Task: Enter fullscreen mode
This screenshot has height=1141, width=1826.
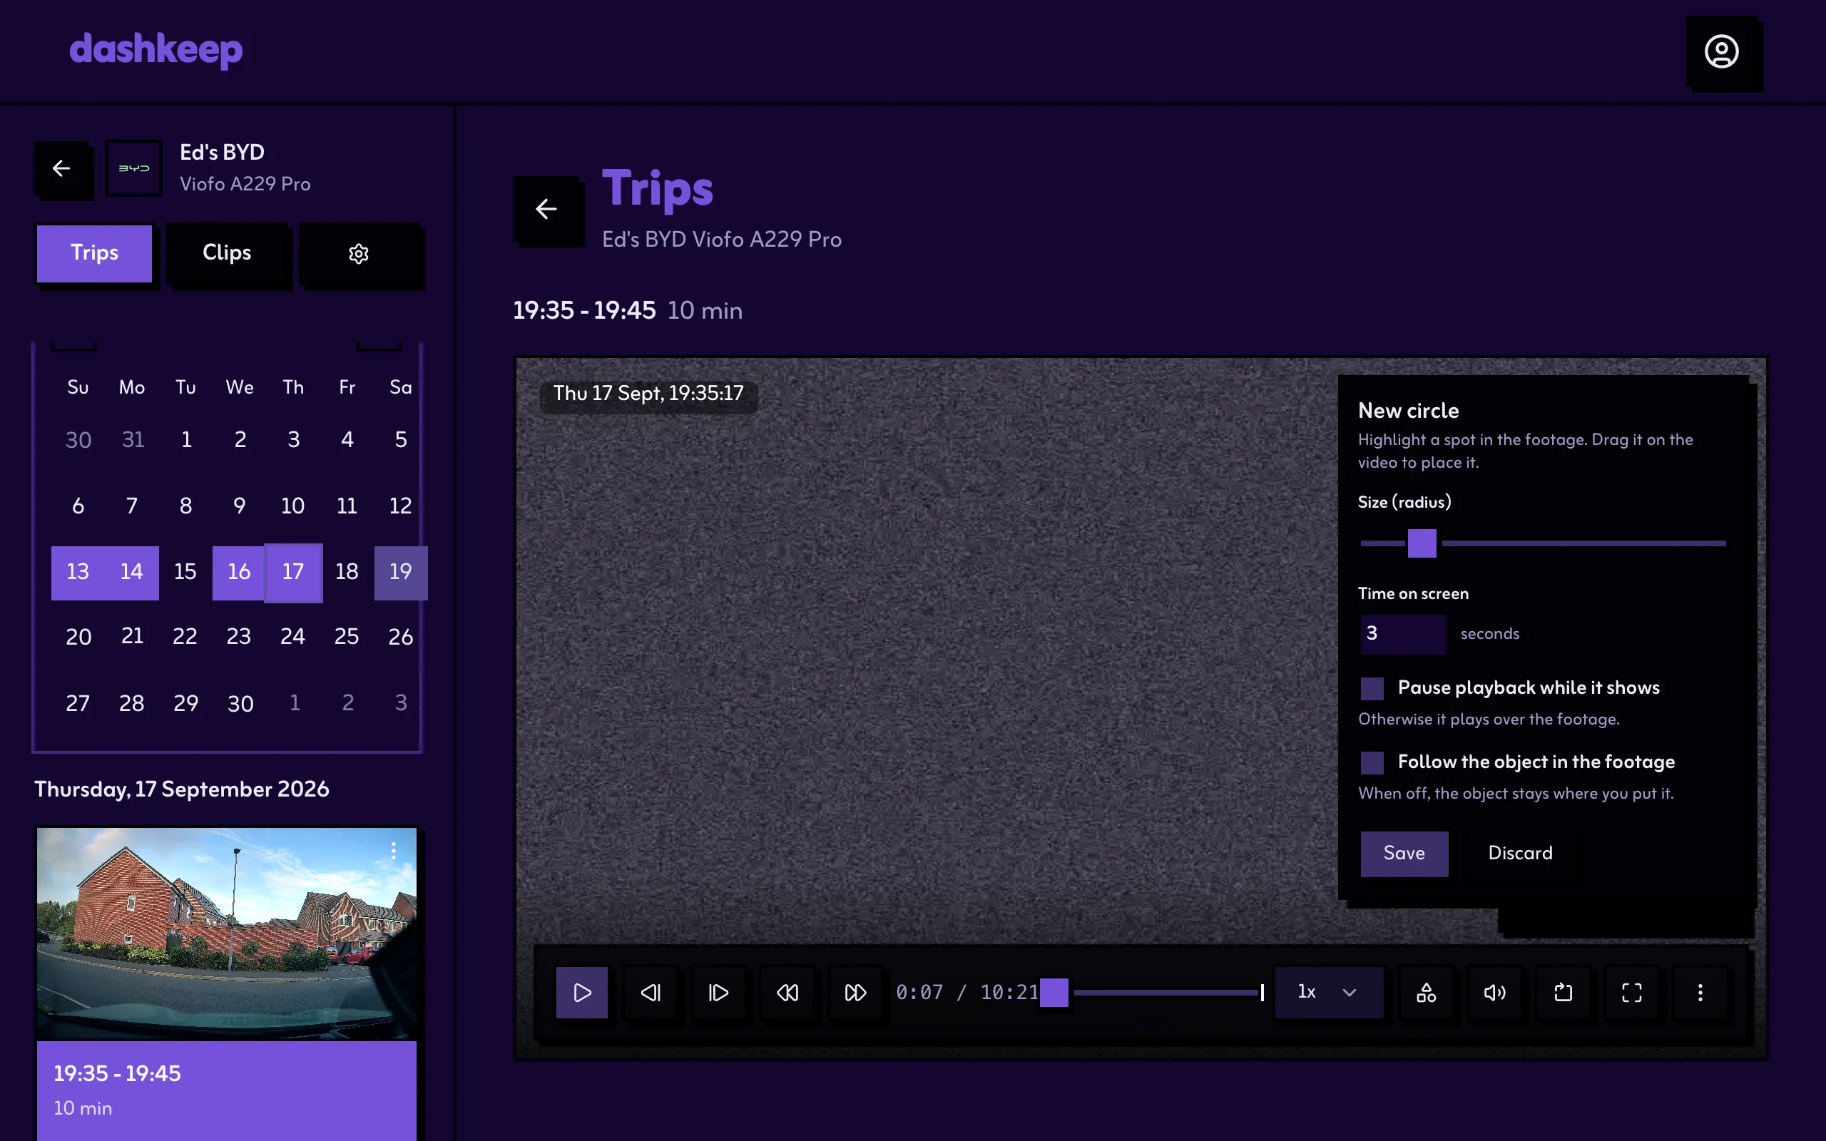Action: 1631,993
